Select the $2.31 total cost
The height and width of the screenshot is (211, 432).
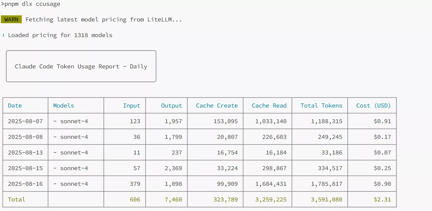click(x=382, y=200)
